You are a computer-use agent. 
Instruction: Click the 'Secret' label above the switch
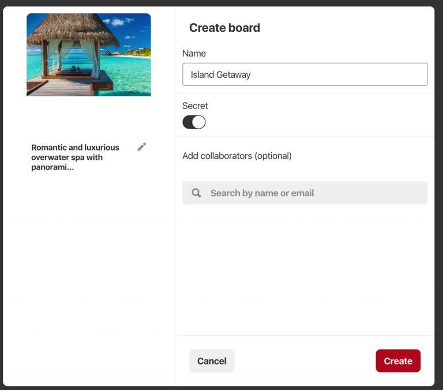coord(195,106)
